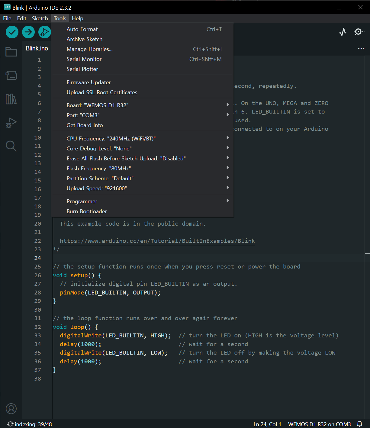Image resolution: width=370 pixels, height=428 pixels.
Task: Start debugging with the play-bug toolbar icon
Action: click(45, 32)
